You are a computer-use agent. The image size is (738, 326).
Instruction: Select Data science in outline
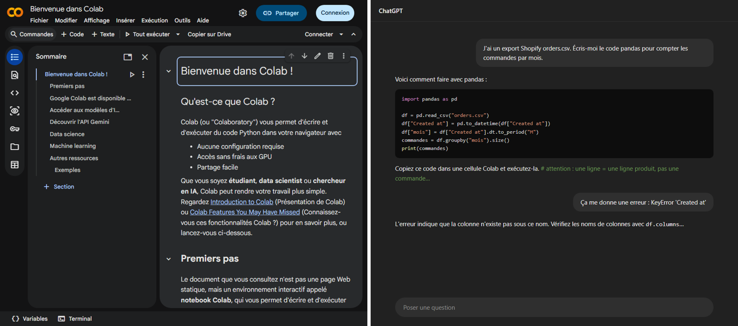click(x=67, y=134)
